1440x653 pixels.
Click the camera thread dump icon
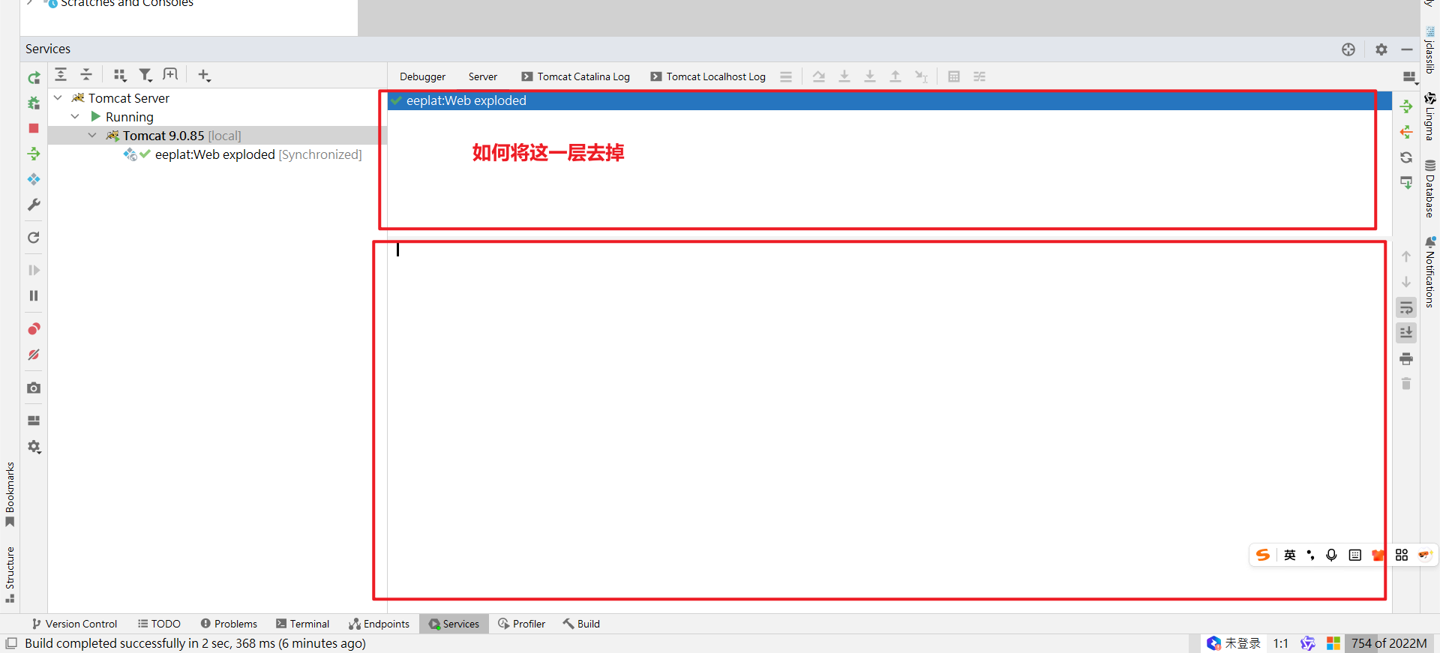34,388
